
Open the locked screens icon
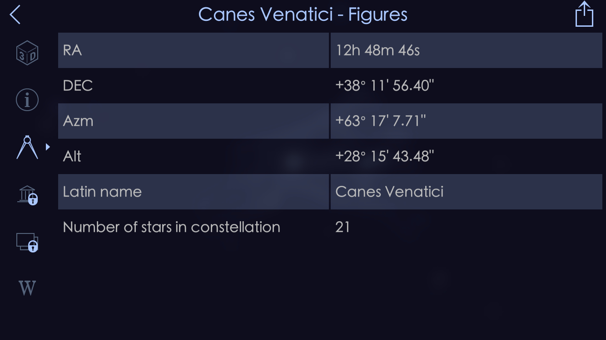[27, 242]
